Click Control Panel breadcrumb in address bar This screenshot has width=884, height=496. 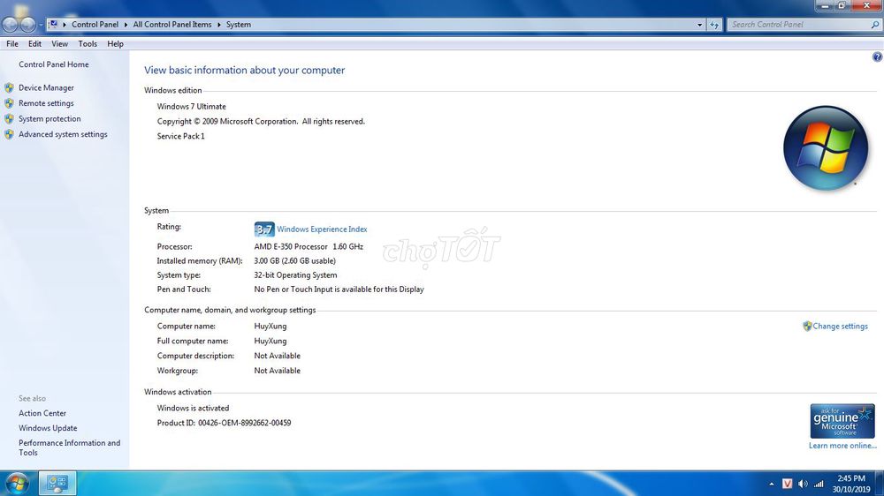pos(95,25)
